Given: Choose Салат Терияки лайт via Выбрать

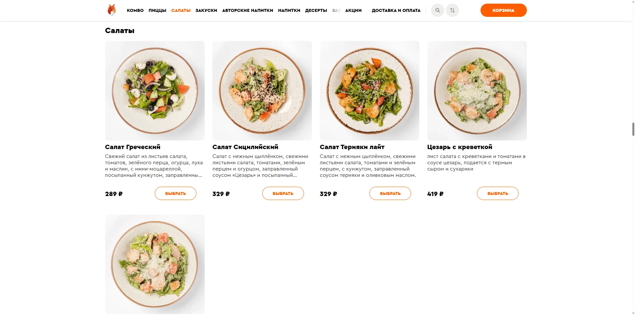Looking at the screenshot, I should tap(390, 193).
